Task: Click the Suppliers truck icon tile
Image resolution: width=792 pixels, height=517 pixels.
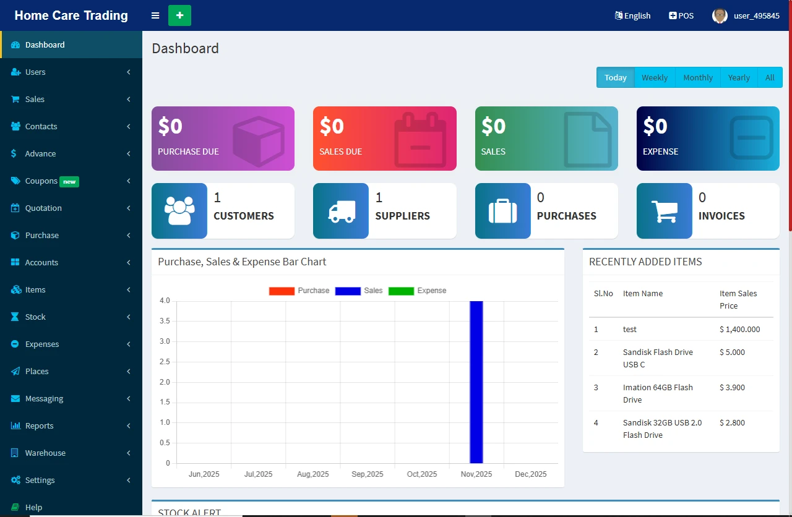Action: [x=341, y=211]
